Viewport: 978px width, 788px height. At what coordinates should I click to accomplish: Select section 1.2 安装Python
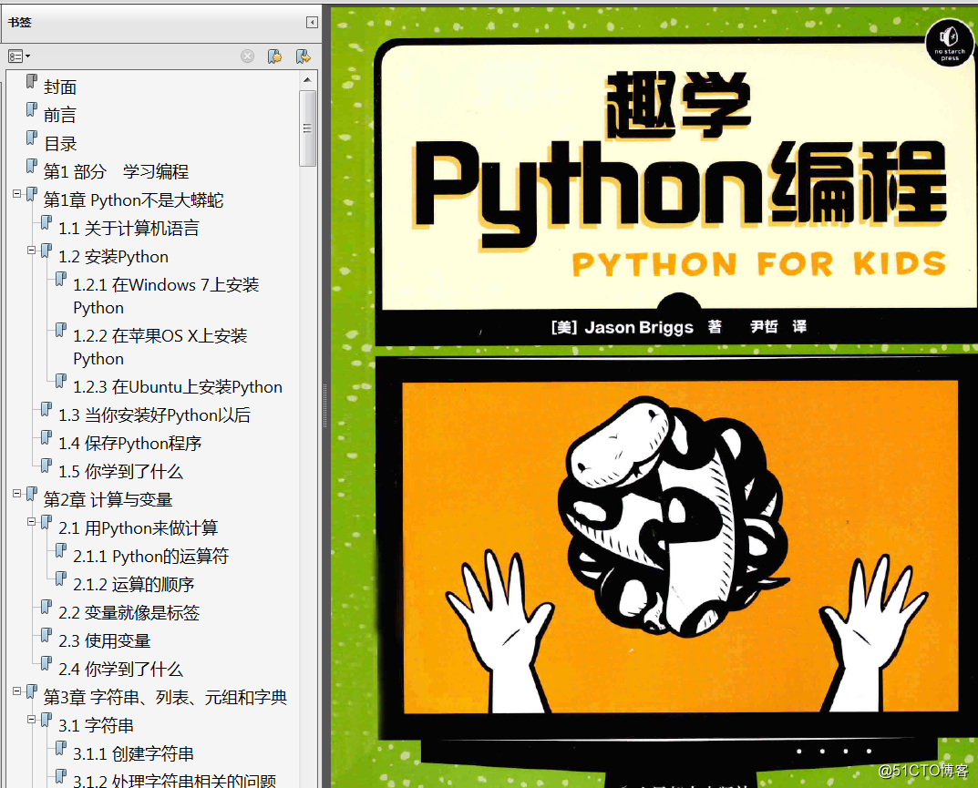114,257
